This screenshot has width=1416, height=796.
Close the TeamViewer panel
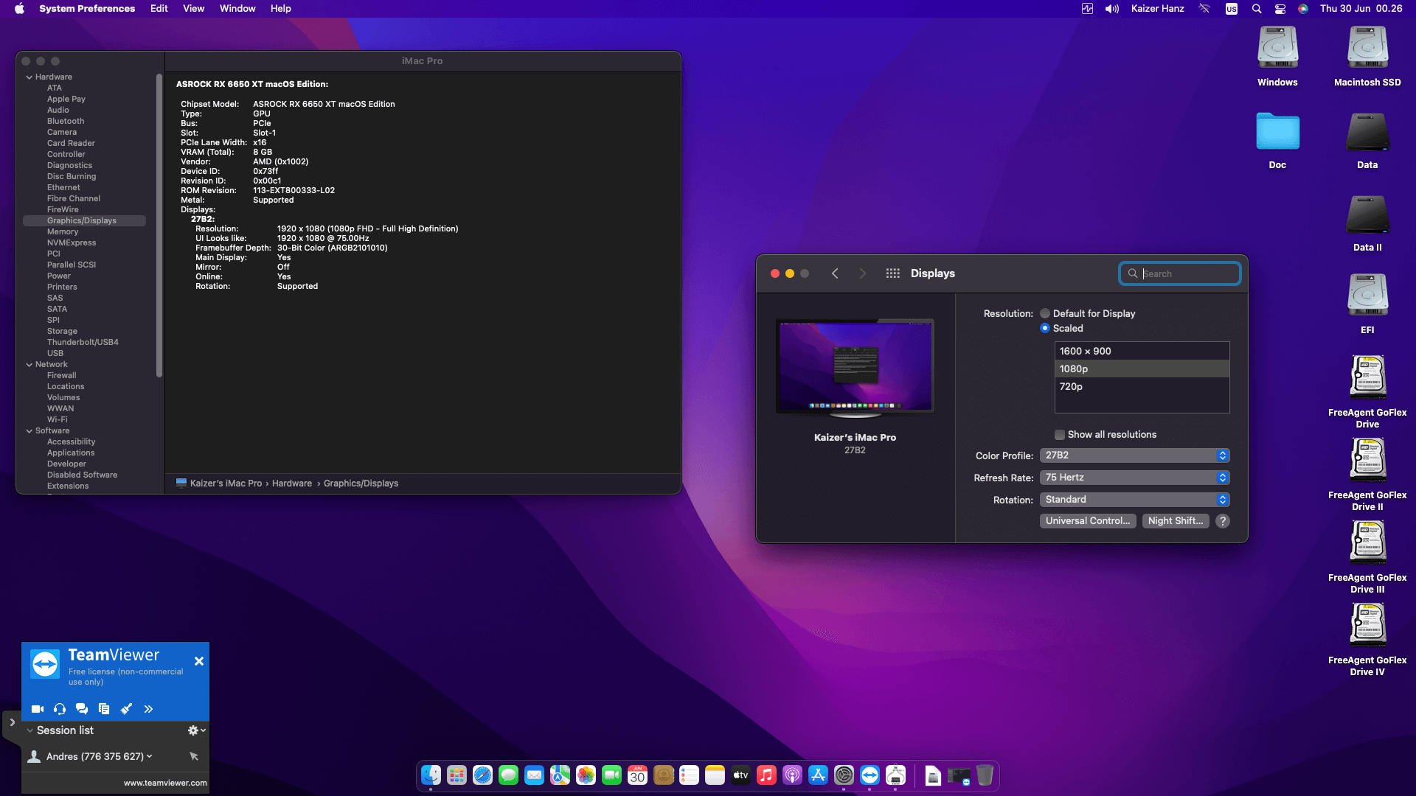click(199, 661)
